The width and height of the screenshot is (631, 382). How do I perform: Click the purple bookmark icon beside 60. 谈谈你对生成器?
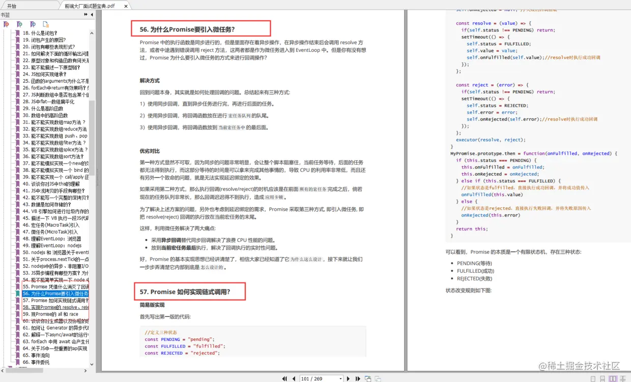18,321
